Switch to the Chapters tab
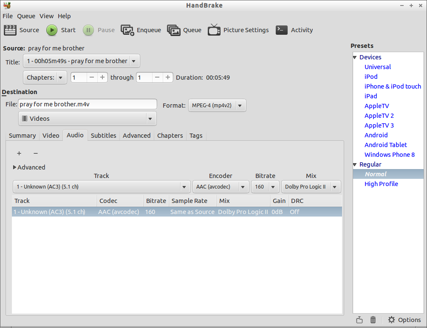 [170, 136]
